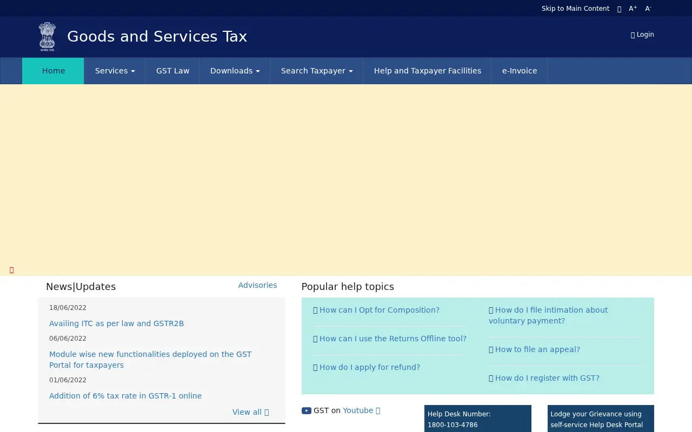Screen dimensions: 692x432
Task: Open the Home tab
Action: tap(53, 71)
